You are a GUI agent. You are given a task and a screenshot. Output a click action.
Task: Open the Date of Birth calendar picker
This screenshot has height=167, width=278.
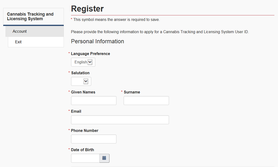tap(104, 158)
